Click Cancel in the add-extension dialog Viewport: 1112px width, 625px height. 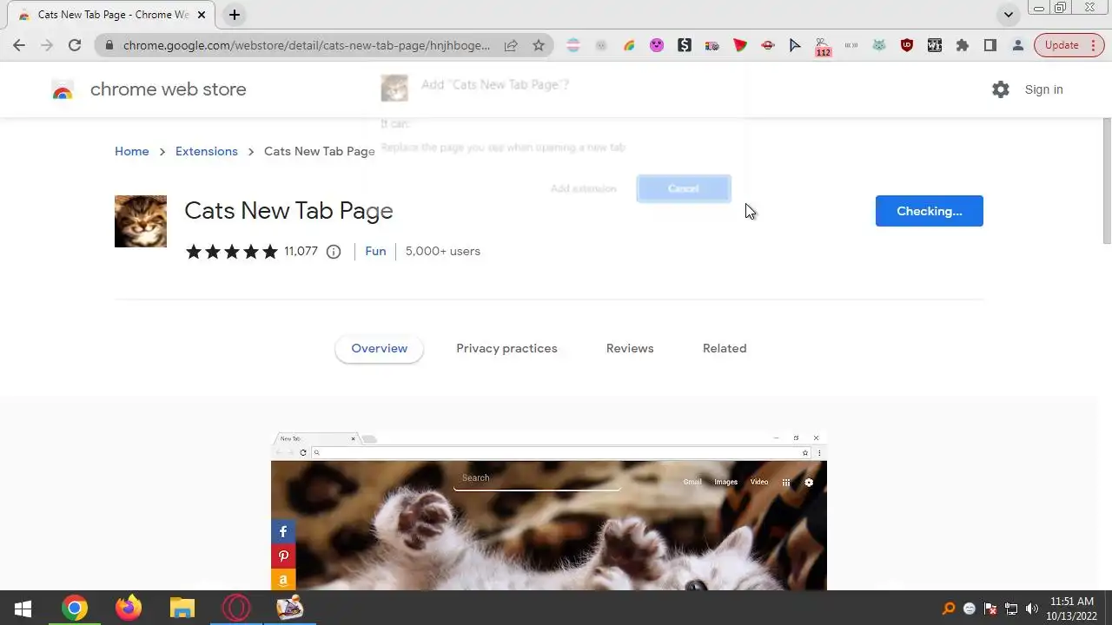point(684,188)
